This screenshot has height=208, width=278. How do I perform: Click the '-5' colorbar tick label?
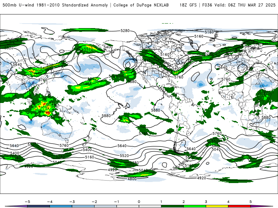27,202
